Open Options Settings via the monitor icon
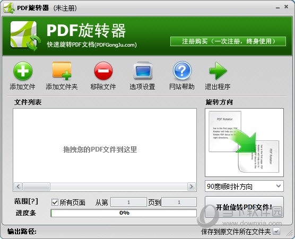The height and width of the screenshot is (239, 295). [x=143, y=70]
